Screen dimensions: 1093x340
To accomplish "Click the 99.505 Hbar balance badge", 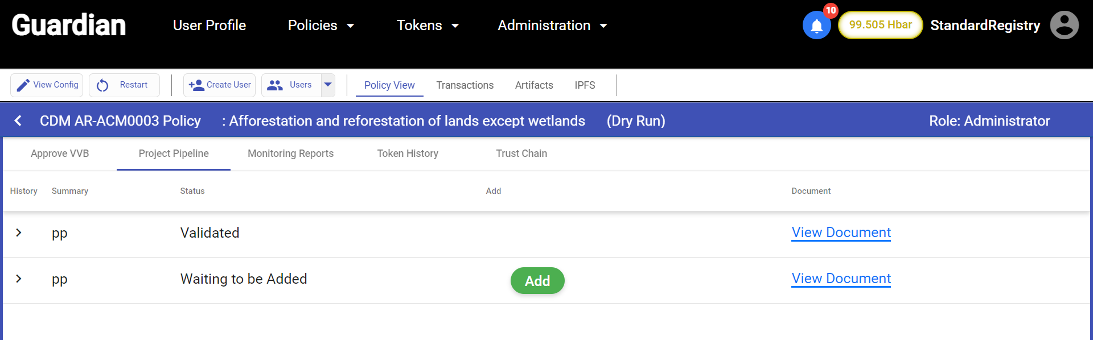I will (x=880, y=25).
